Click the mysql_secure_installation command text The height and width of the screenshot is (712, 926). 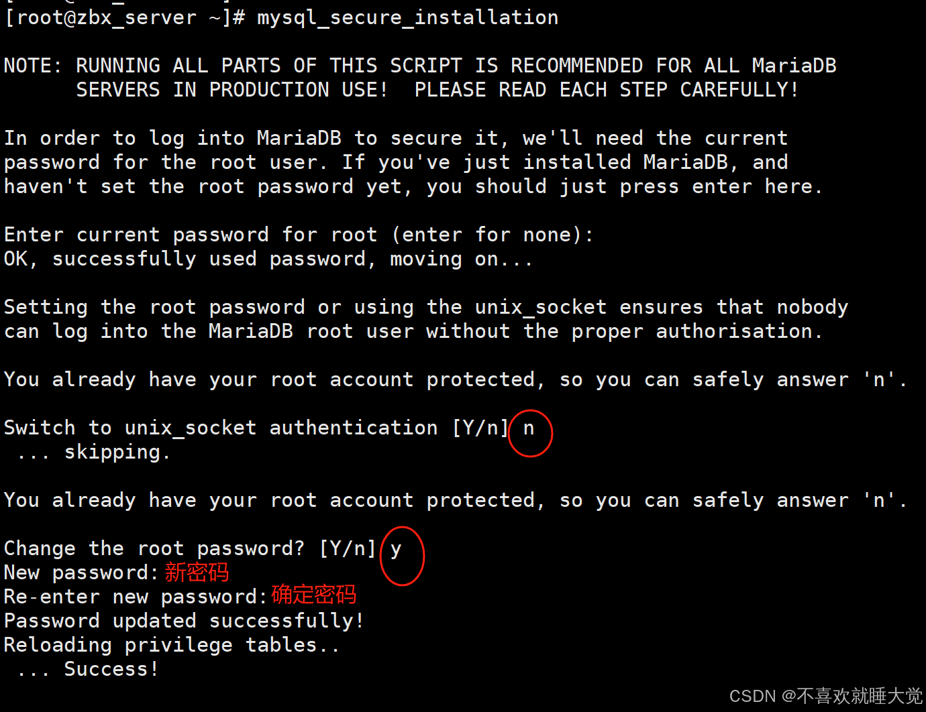pos(407,18)
